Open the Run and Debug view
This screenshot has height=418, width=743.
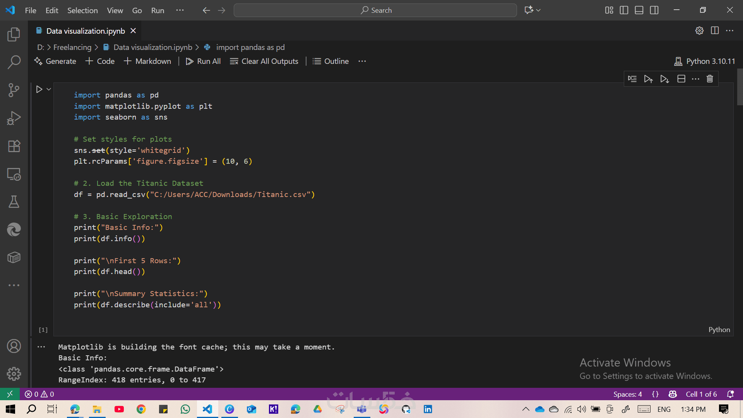pos(14,118)
